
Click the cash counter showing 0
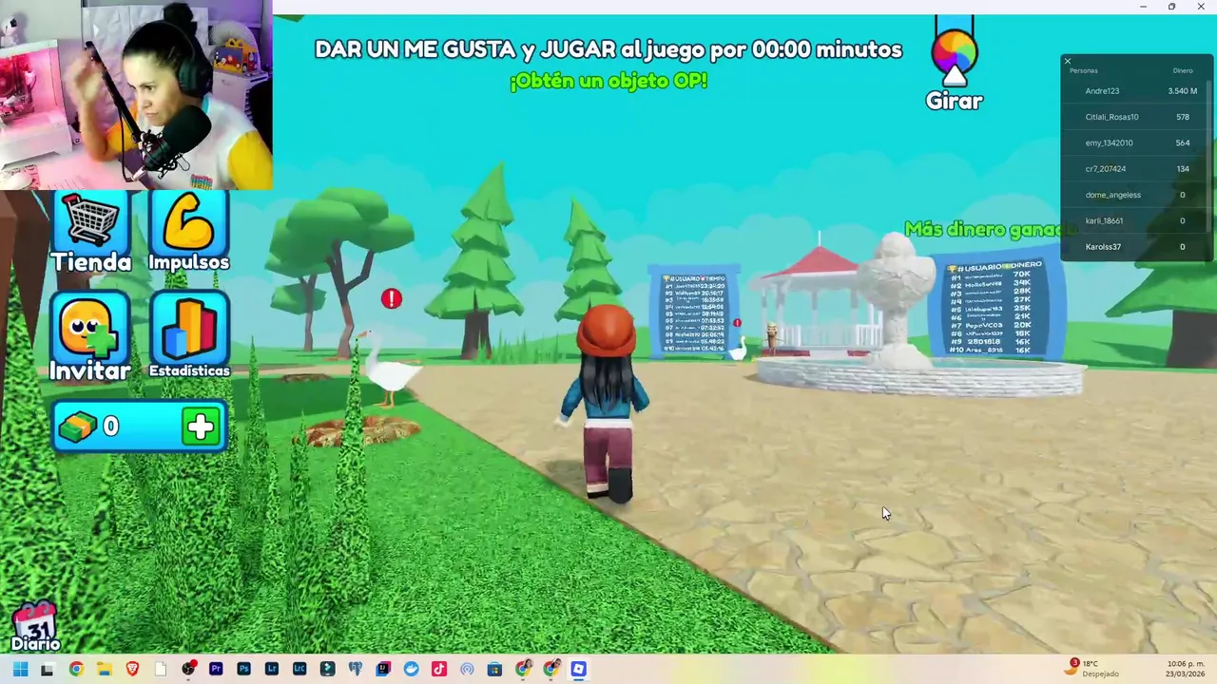(141, 427)
